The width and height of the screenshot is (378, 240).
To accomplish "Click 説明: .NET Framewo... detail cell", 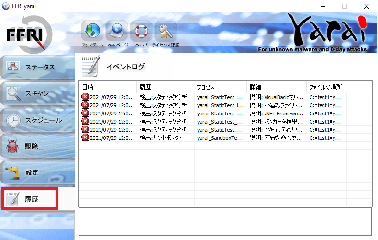I will click(276, 114).
